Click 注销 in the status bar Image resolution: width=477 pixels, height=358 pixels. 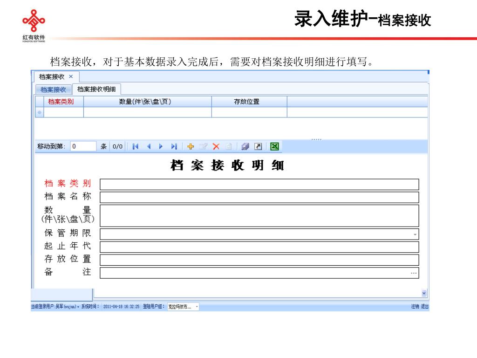(x=415, y=307)
